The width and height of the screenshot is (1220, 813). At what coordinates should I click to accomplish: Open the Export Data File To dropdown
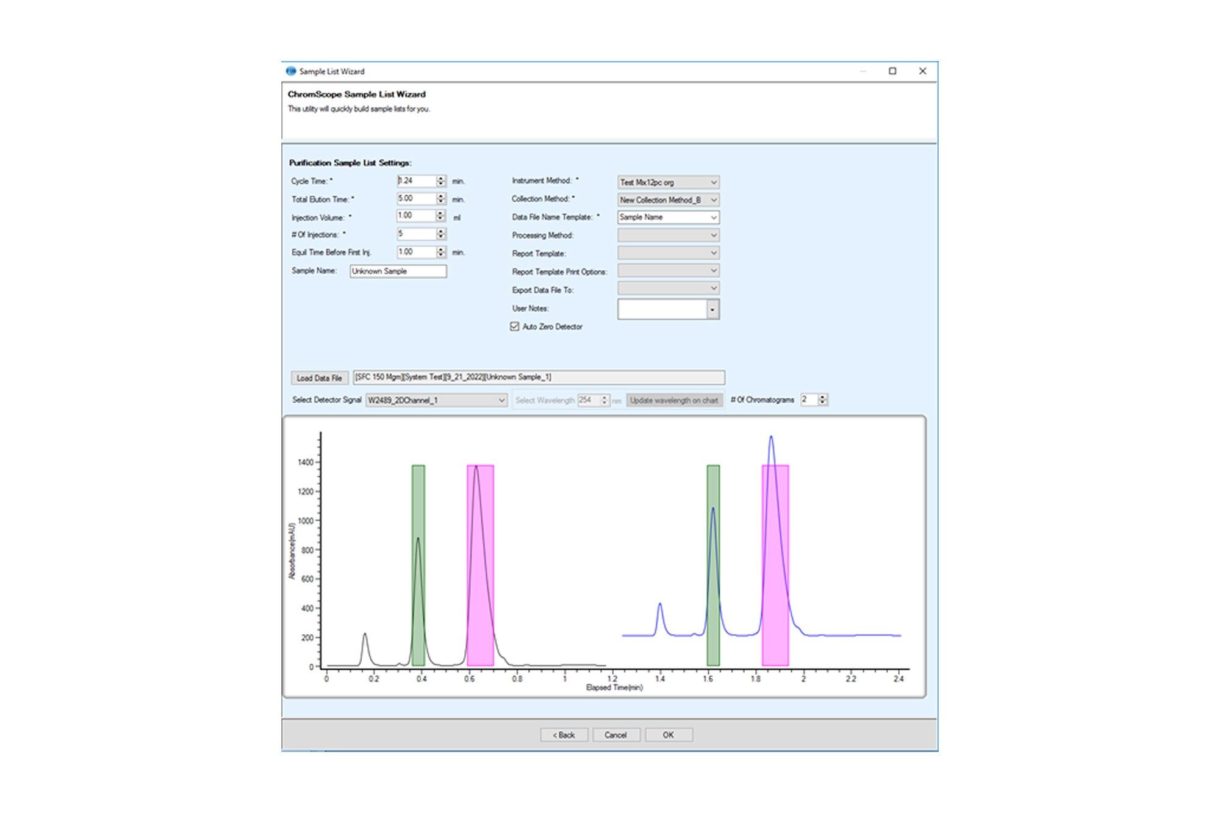668,288
